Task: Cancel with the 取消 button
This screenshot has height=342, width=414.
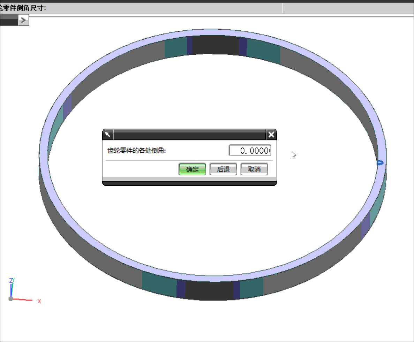Action: tap(254, 169)
